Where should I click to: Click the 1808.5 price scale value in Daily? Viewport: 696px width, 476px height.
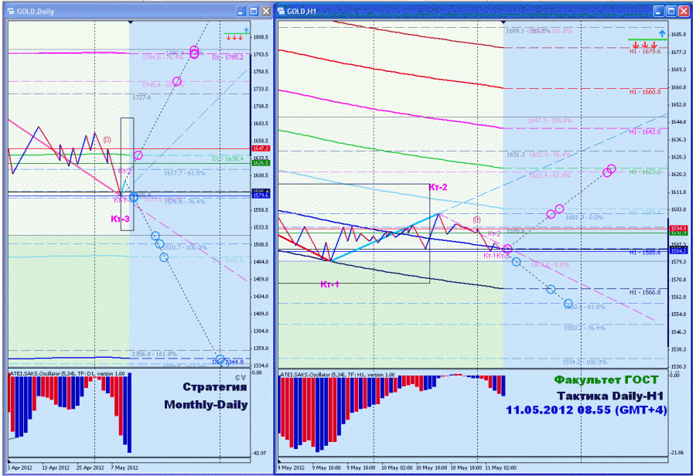click(261, 37)
